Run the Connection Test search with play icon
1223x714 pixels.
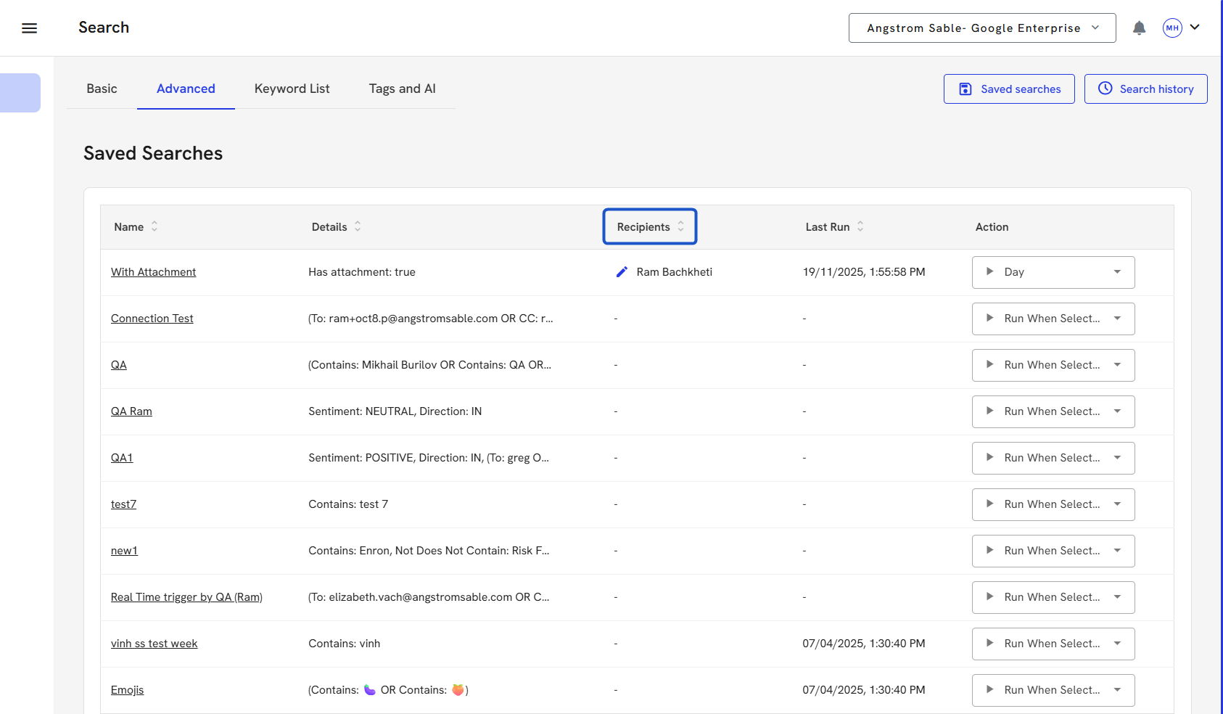click(x=989, y=319)
